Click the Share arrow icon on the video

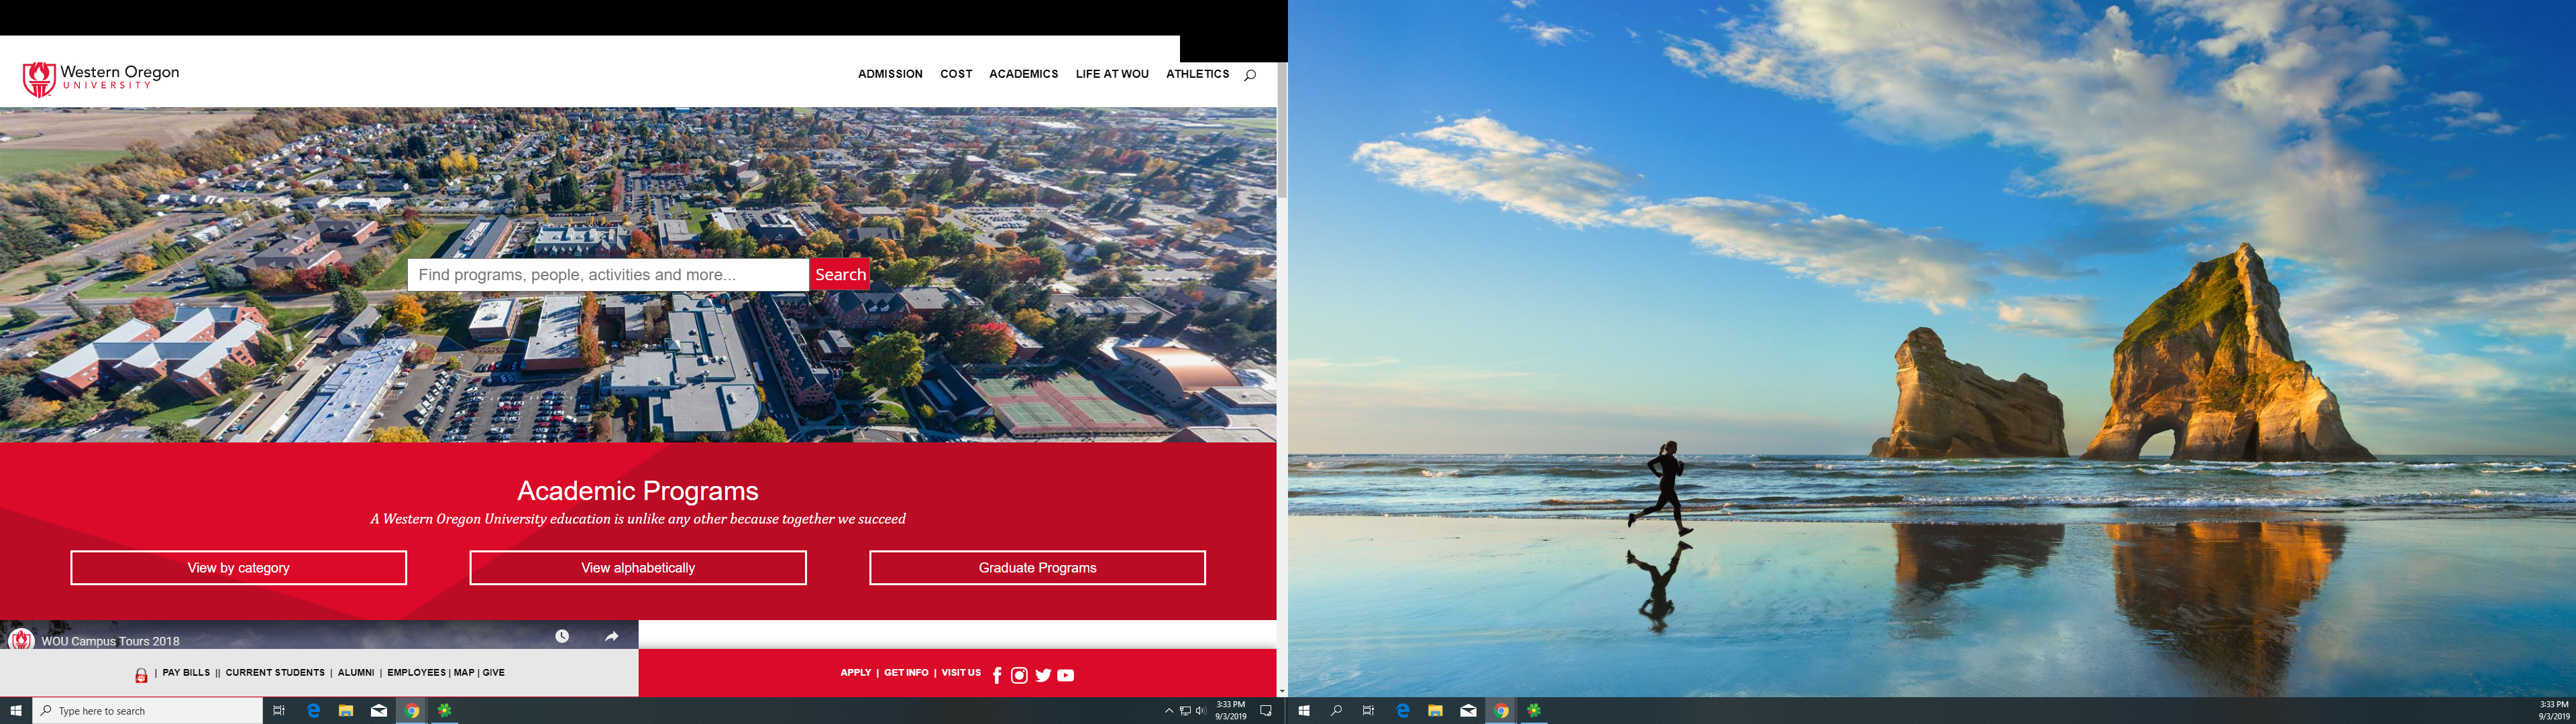(x=612, y=636)
